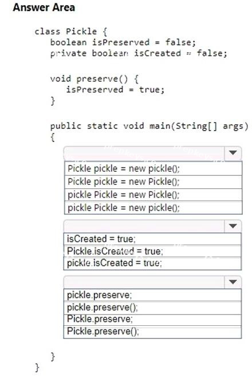This screenshot has width=252, height=378.
Task: Select 'pickle.preserve;' without parentheses
Action: pyautogui.click(x=152, y=295)
